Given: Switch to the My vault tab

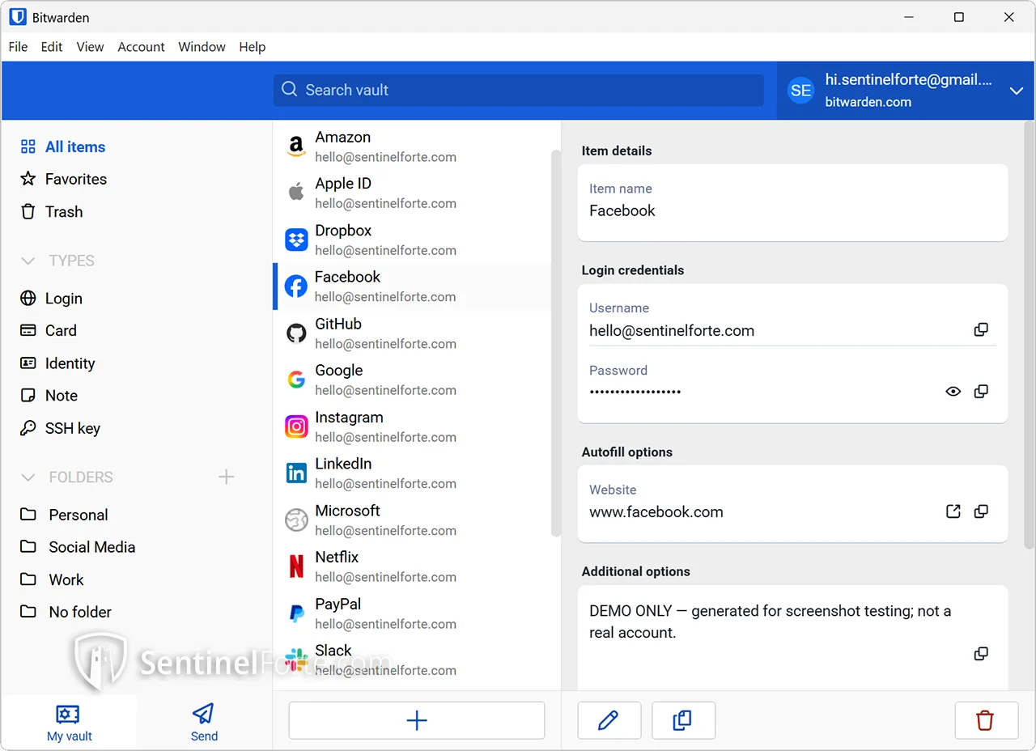Looking at the screenshot, I should click(69, 722).
